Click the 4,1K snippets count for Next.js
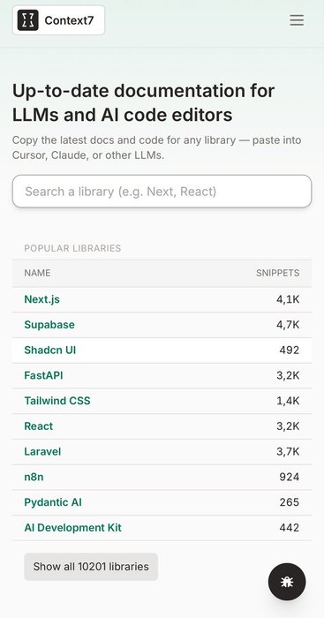 click(288, 299)
